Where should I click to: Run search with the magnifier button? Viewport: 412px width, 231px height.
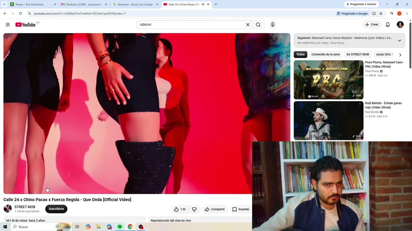[258, 25]
